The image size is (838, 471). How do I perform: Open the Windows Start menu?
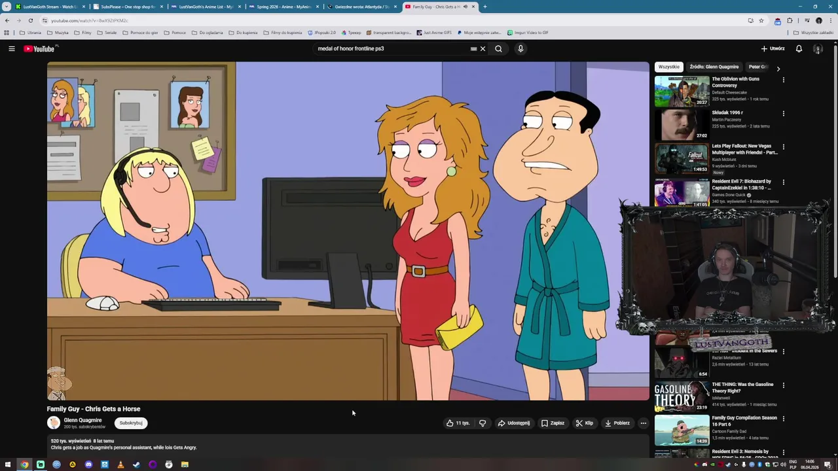pyautogui.click(x=8, y=464)
